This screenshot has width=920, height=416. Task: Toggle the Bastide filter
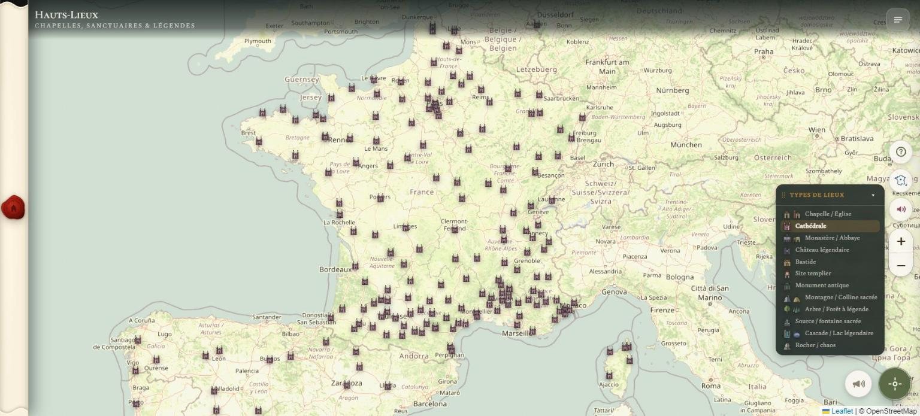pyautogui.click(x=830, y=262)
